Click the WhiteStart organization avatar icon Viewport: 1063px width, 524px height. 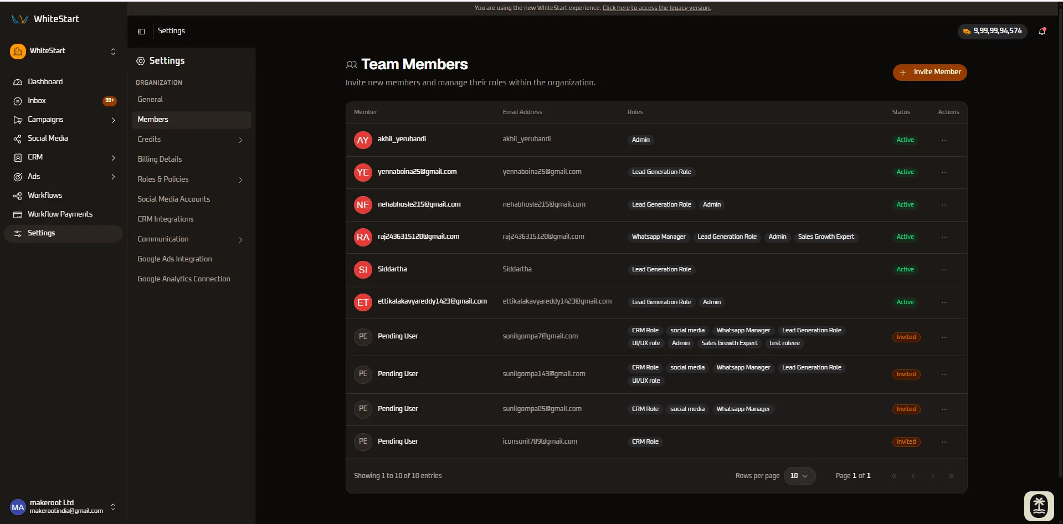coord(18,51)
